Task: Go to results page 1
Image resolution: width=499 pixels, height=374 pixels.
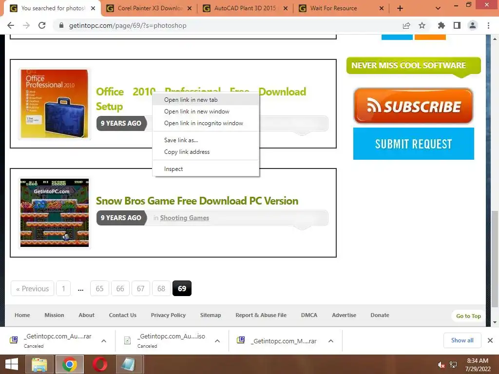Action: point(63,288)
